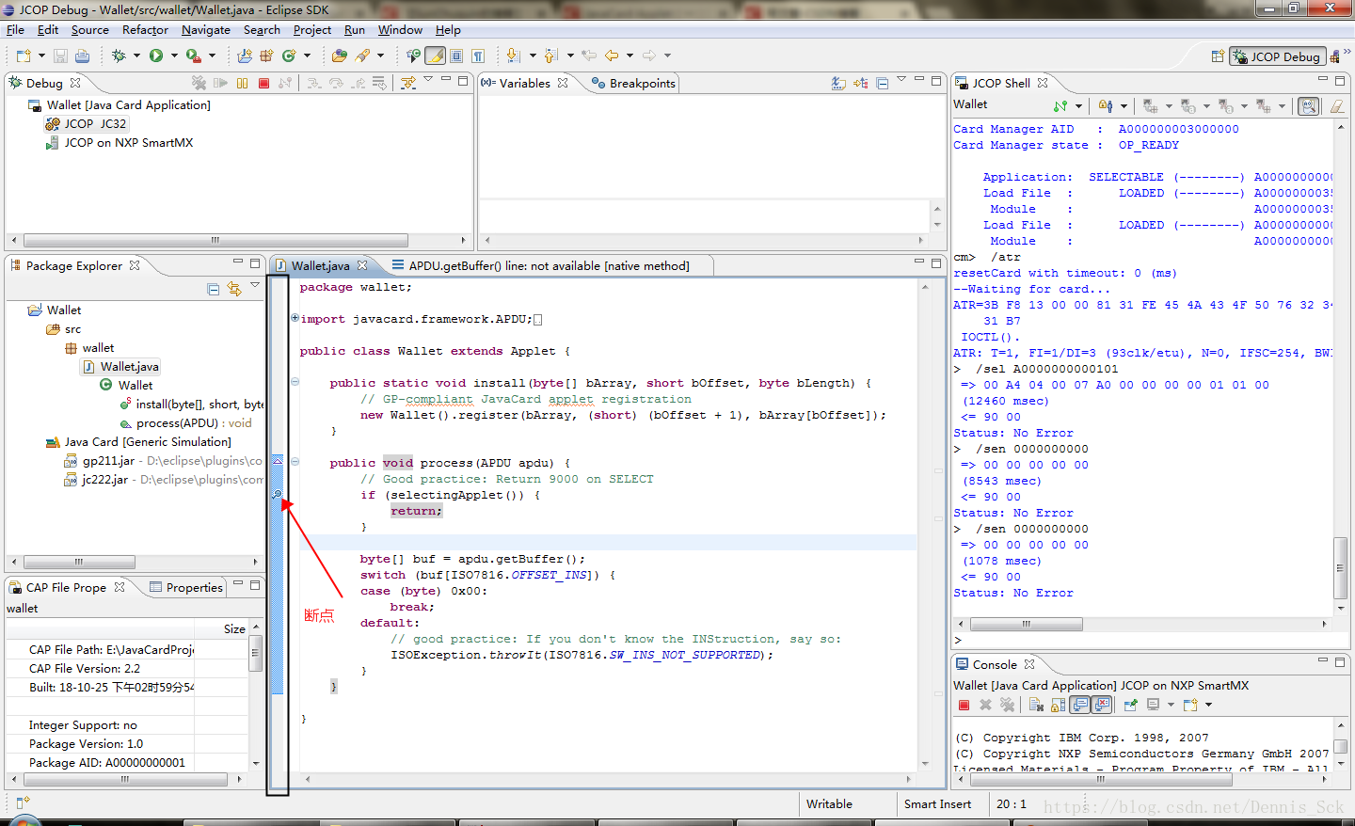Toggle Block Selection Mode button
This screenshot has height=826, width=1355.
click(x=456, y=56)
